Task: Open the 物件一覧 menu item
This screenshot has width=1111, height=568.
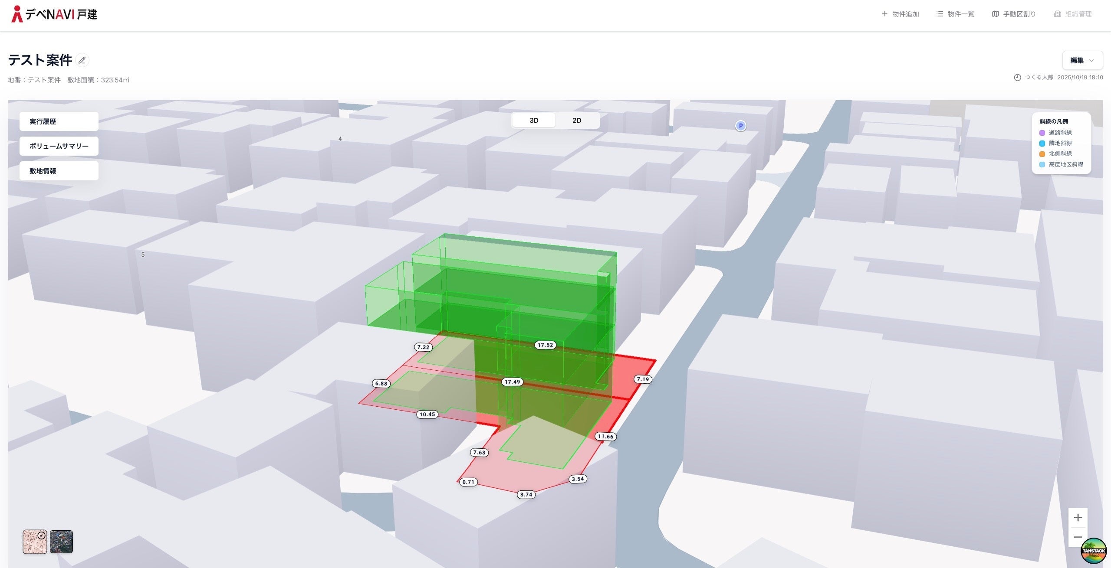Action: (x=955, y=14)
